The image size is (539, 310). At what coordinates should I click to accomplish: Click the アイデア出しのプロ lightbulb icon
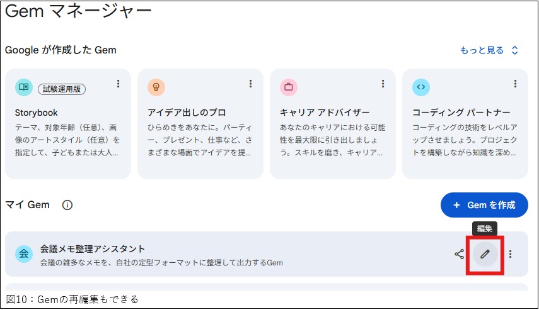(x=156, y=87)
